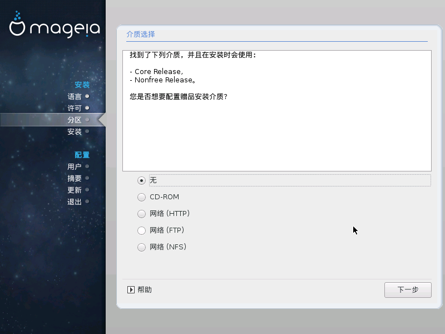Choose CD-ROM as supplementary media

(141, 197)
